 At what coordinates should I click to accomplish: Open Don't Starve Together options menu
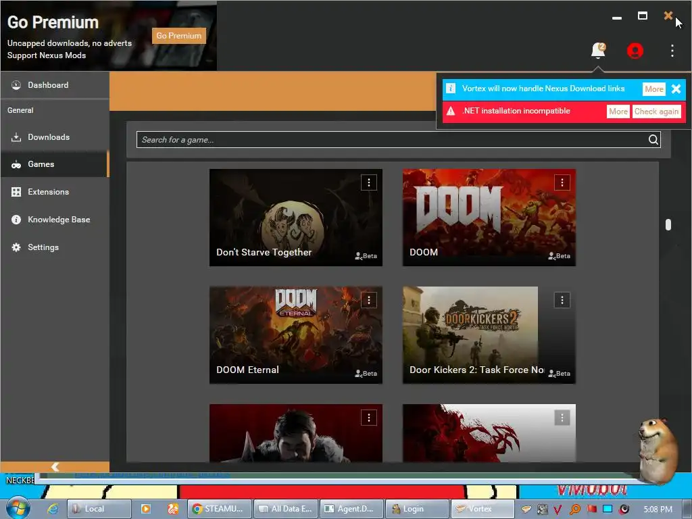[369, 182]
